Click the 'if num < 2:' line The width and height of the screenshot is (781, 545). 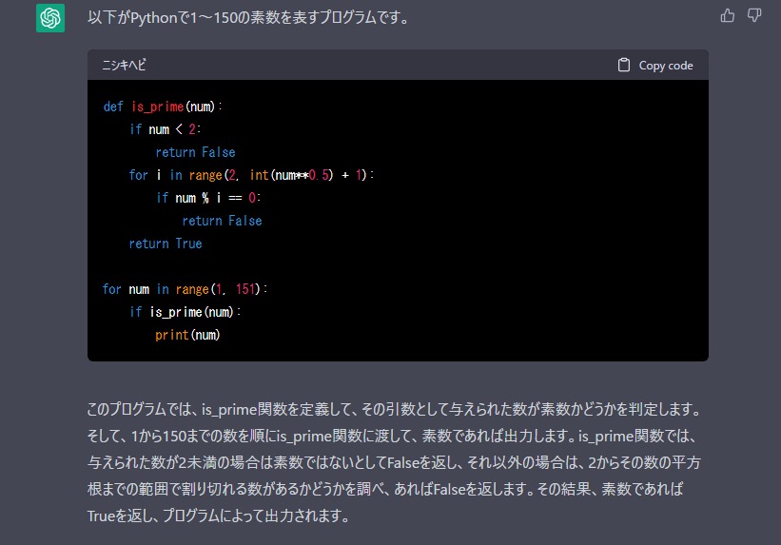pos(166,129)
